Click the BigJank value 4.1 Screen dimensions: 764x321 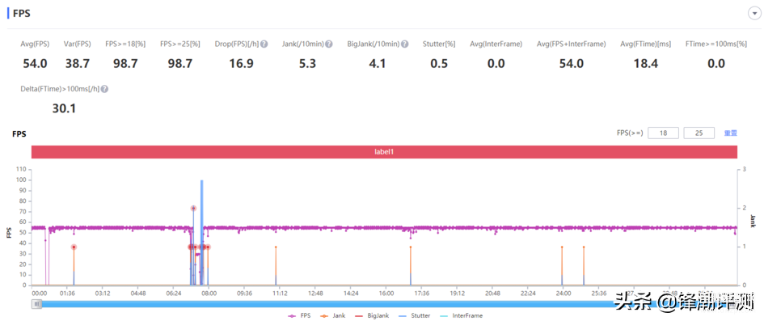(x=377, y=63)
